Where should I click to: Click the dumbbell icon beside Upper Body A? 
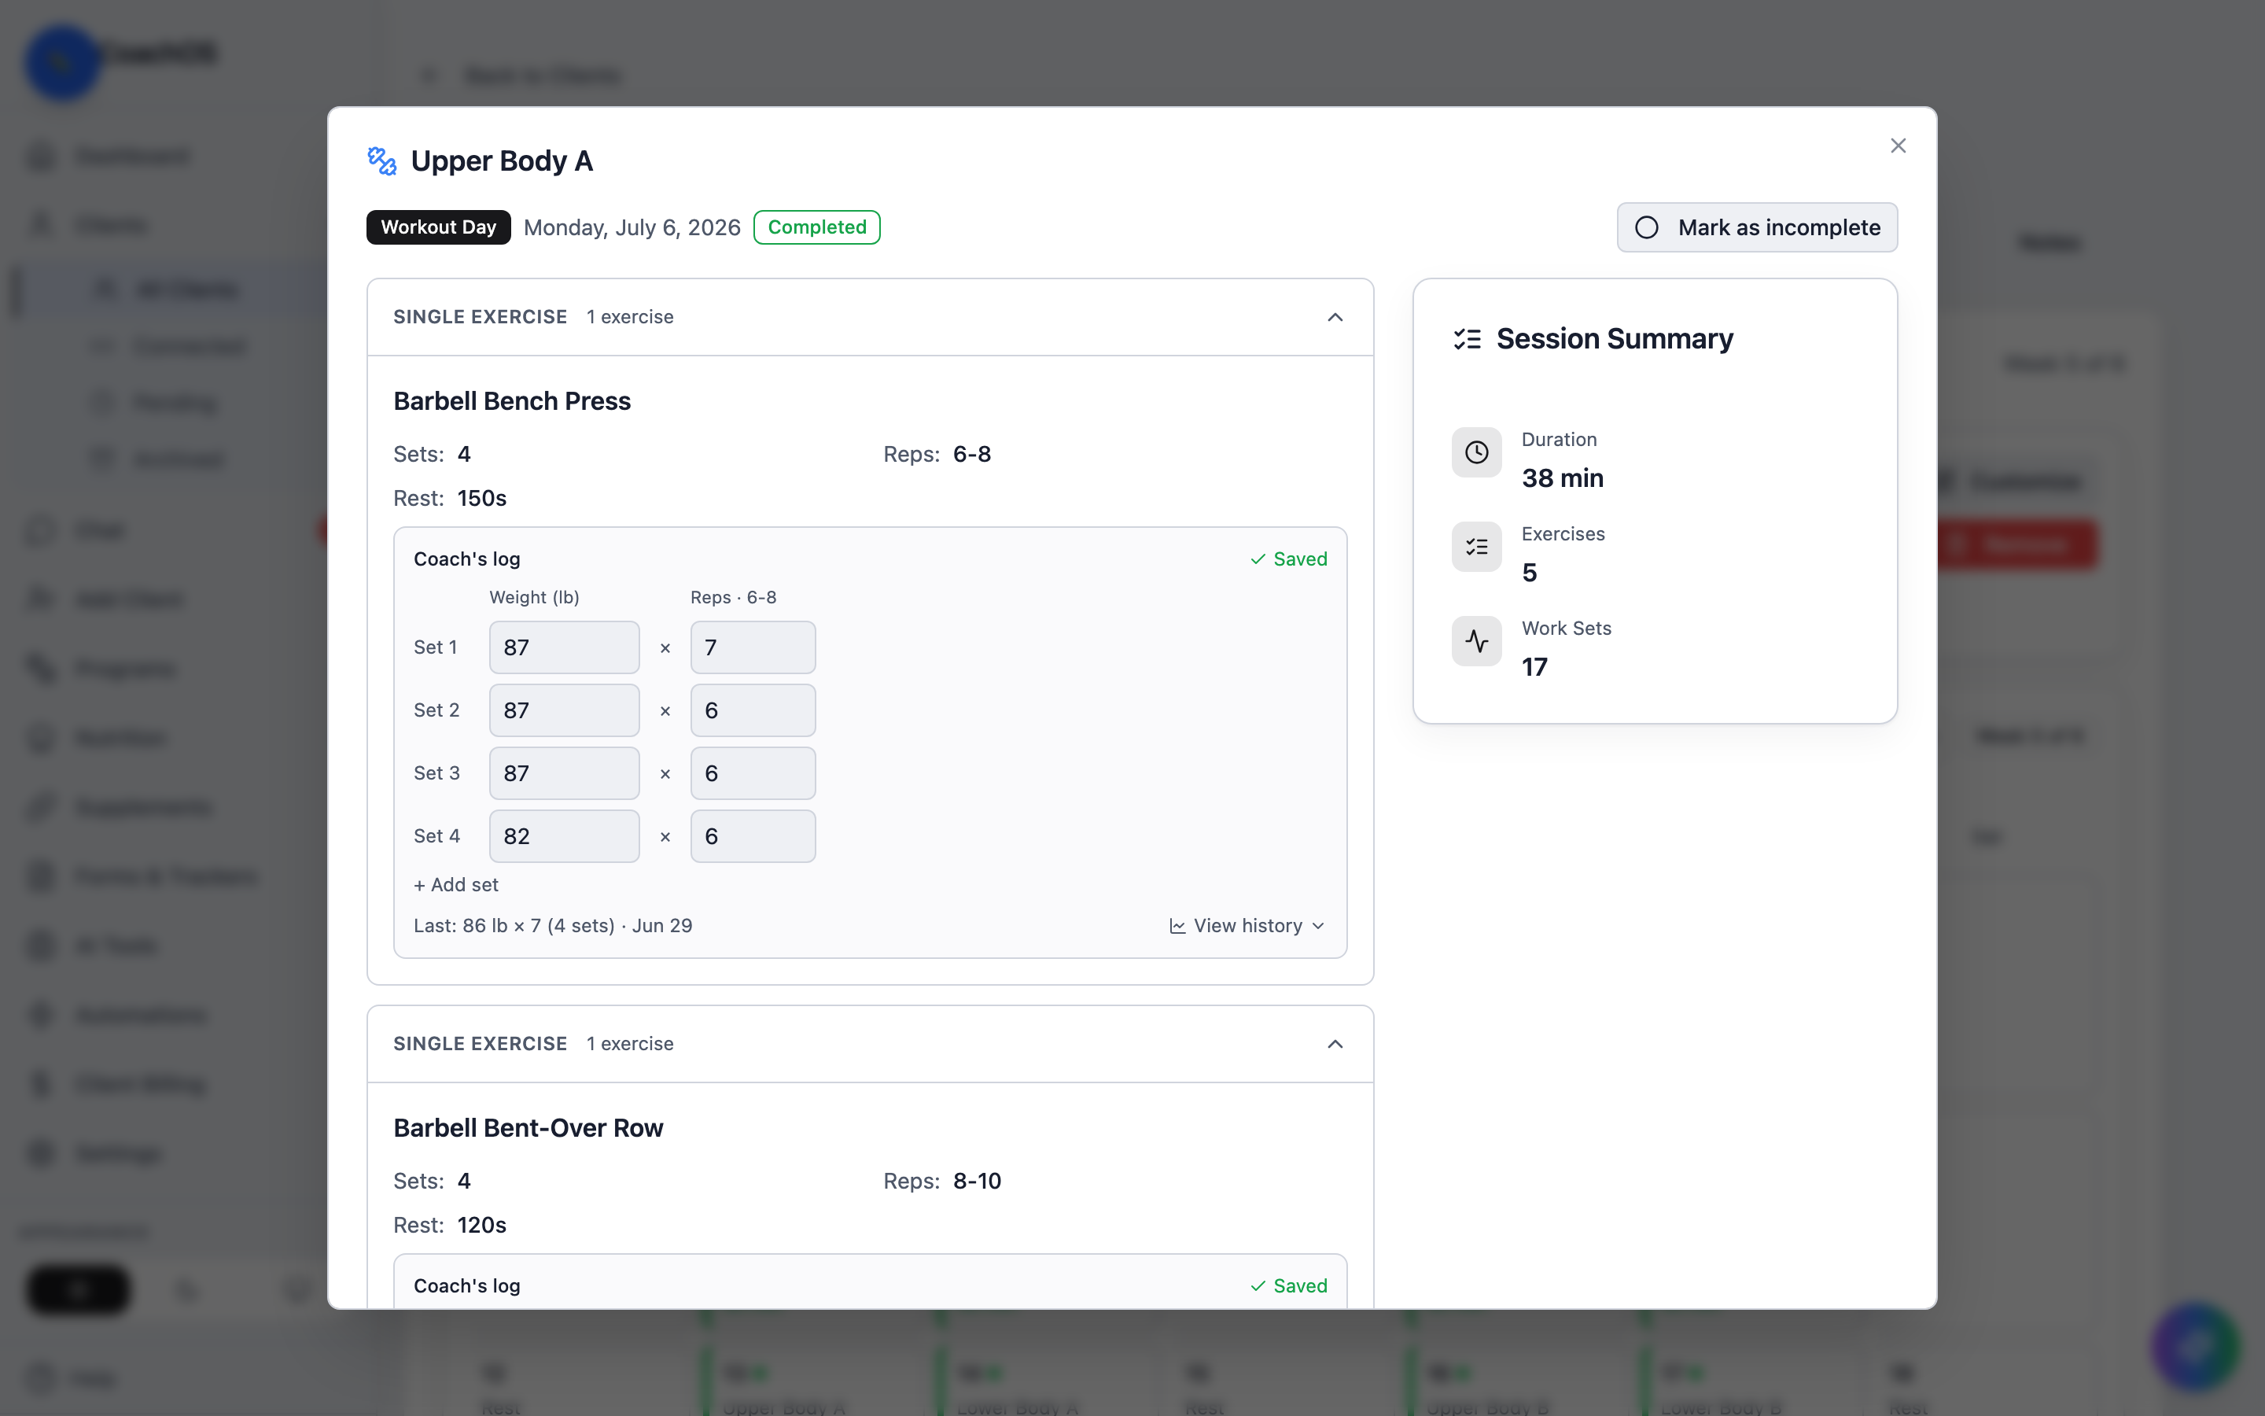382,161
